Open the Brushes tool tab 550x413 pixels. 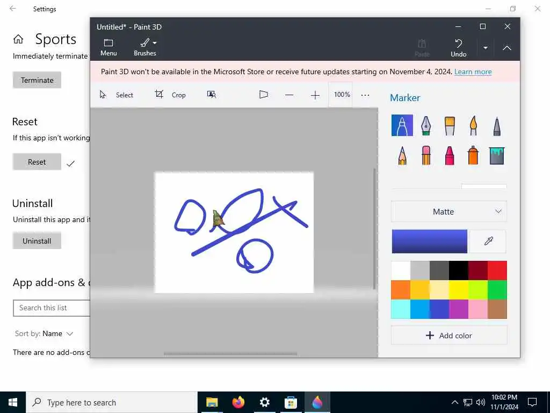click(x=145, y=47)
